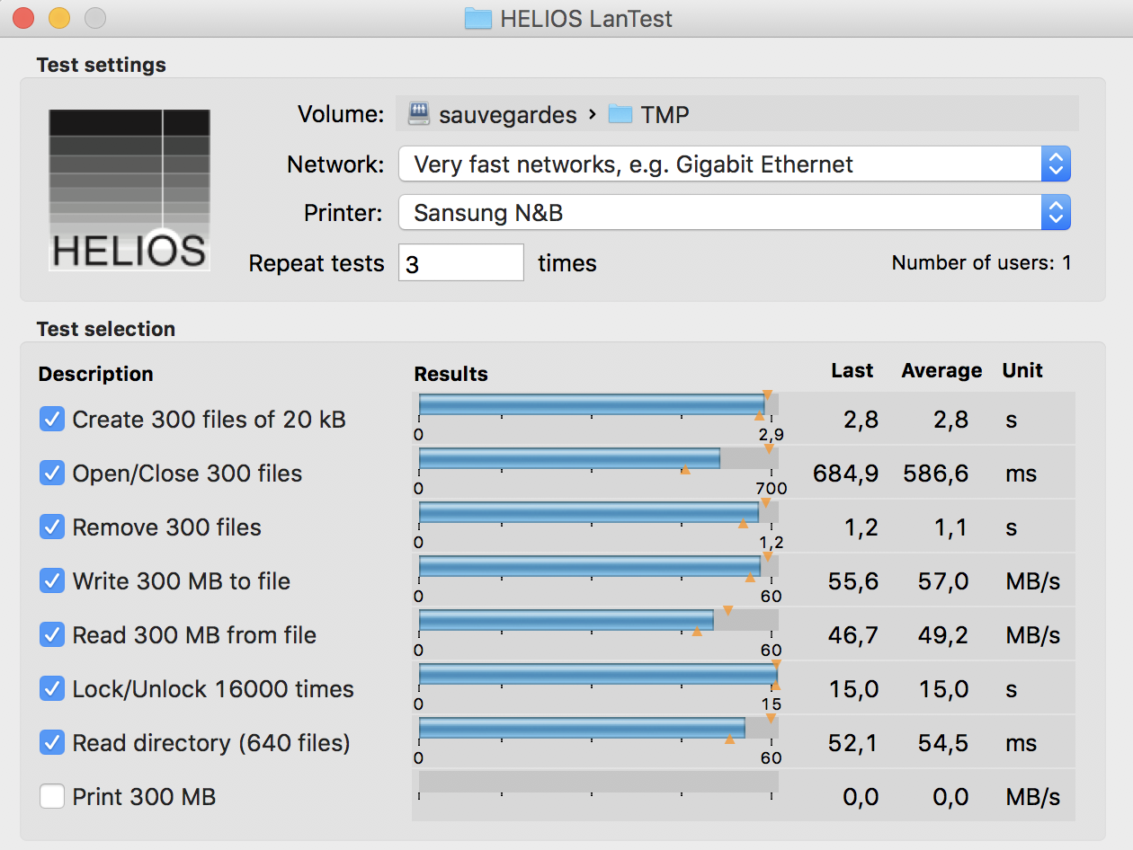The height and width of the screenshot is (850, 1133).
Task: Click the 'Lock/Unlock 16000 times' label
Action: point(213,689)
